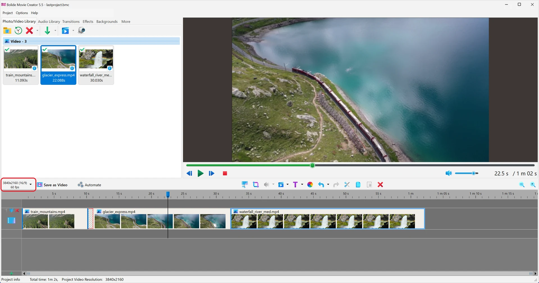Image resolution: width=539 pixels, height=283 pixels.
Task: Open dropdown next to timeline video playback icon
Action: point(287,184)
